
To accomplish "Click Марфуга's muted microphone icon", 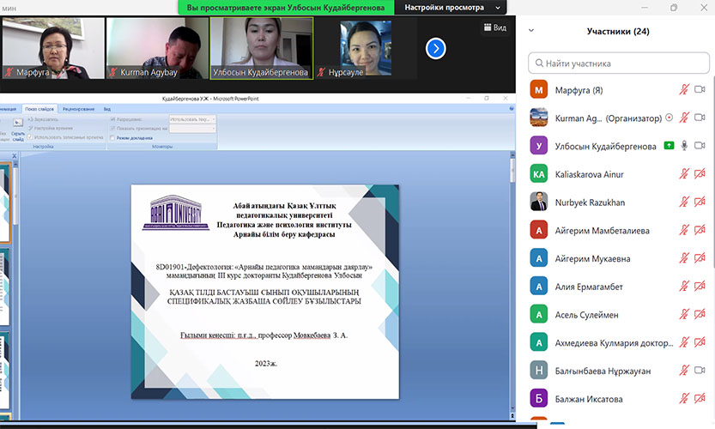I will point(684,90).
